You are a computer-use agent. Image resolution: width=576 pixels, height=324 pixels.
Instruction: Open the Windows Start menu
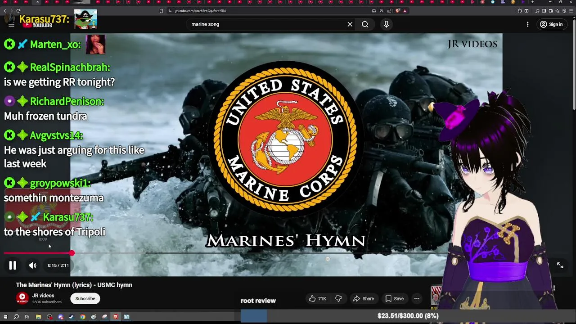pyautogui.click(x=5, y=317)
